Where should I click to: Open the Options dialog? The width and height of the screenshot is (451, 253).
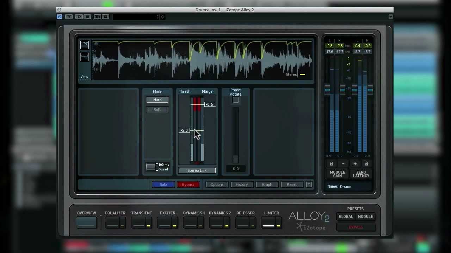point(217,184)
